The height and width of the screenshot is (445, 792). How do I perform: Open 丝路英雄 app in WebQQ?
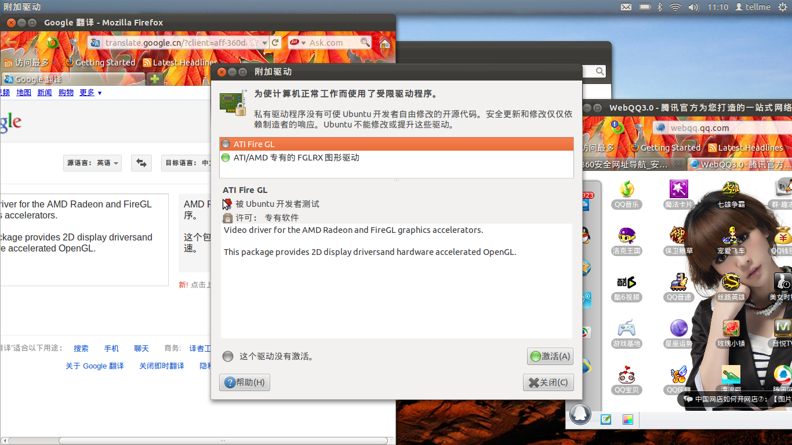[x=731, y=287]
